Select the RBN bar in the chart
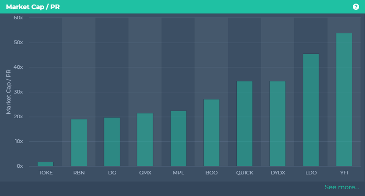365x196 pixels. [x=79, y=143]
